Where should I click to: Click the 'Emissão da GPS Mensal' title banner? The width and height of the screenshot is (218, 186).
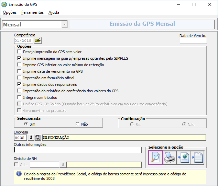(142, 24)
